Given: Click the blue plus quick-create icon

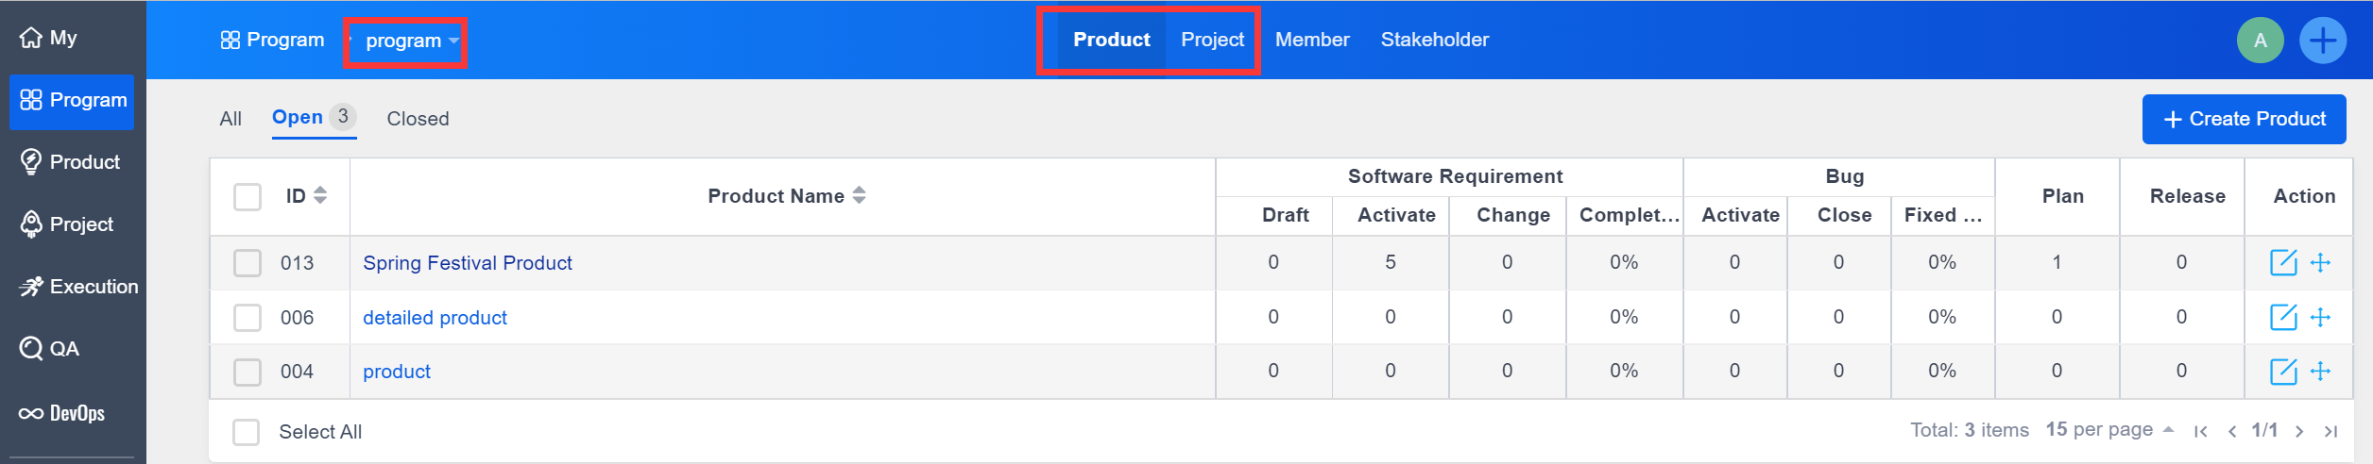Looking at the screenshot, I should pos(2322,41).
